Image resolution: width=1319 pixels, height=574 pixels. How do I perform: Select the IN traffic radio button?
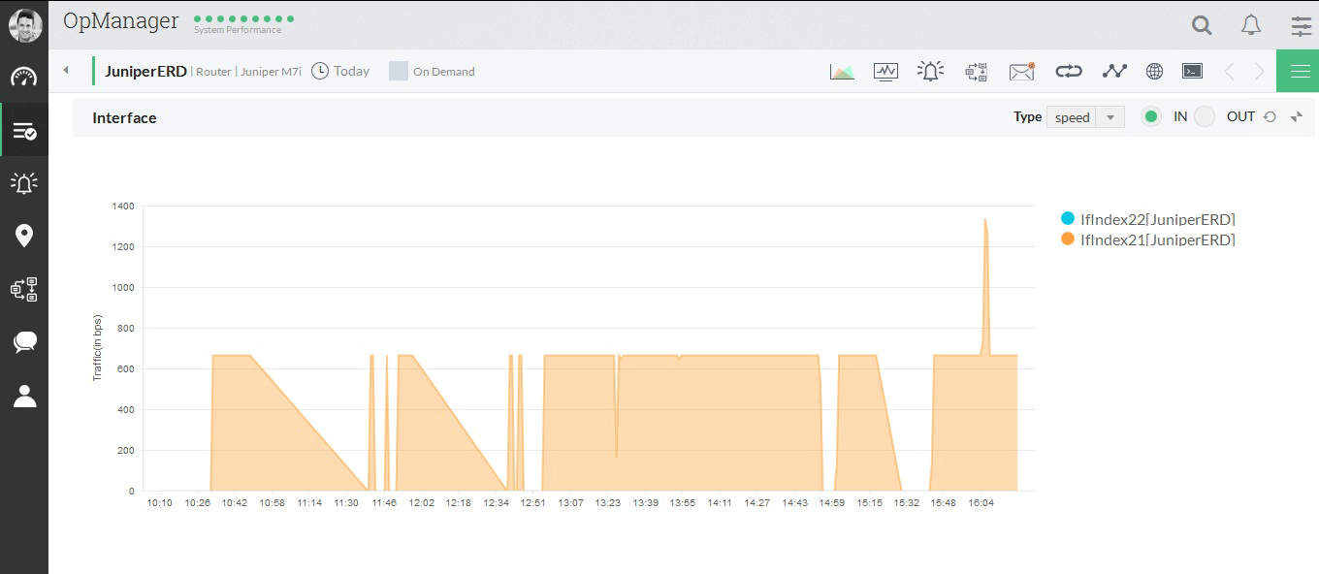click(1150, 116)
